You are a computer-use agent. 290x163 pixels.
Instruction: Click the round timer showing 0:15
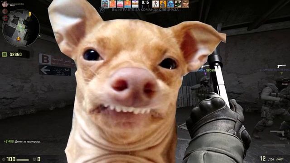145,2
